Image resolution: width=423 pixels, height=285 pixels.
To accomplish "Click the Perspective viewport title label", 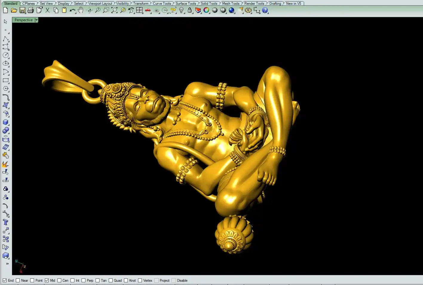I will click(24, 20).
